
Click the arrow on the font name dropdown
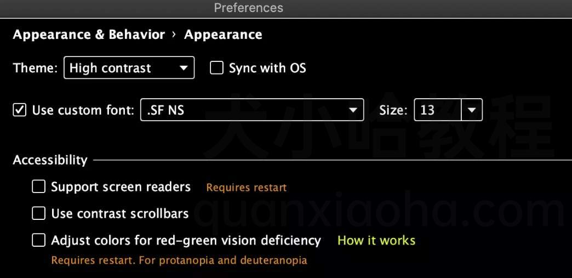coord(353,110)
